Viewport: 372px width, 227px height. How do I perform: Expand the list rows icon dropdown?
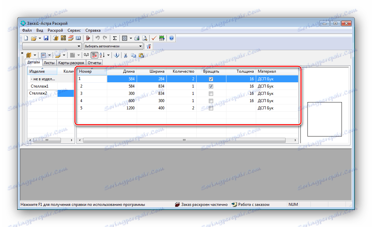click(49, 55)
